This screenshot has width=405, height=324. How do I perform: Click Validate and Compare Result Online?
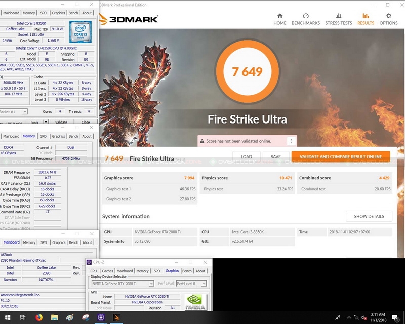click(x=341, y=157)
